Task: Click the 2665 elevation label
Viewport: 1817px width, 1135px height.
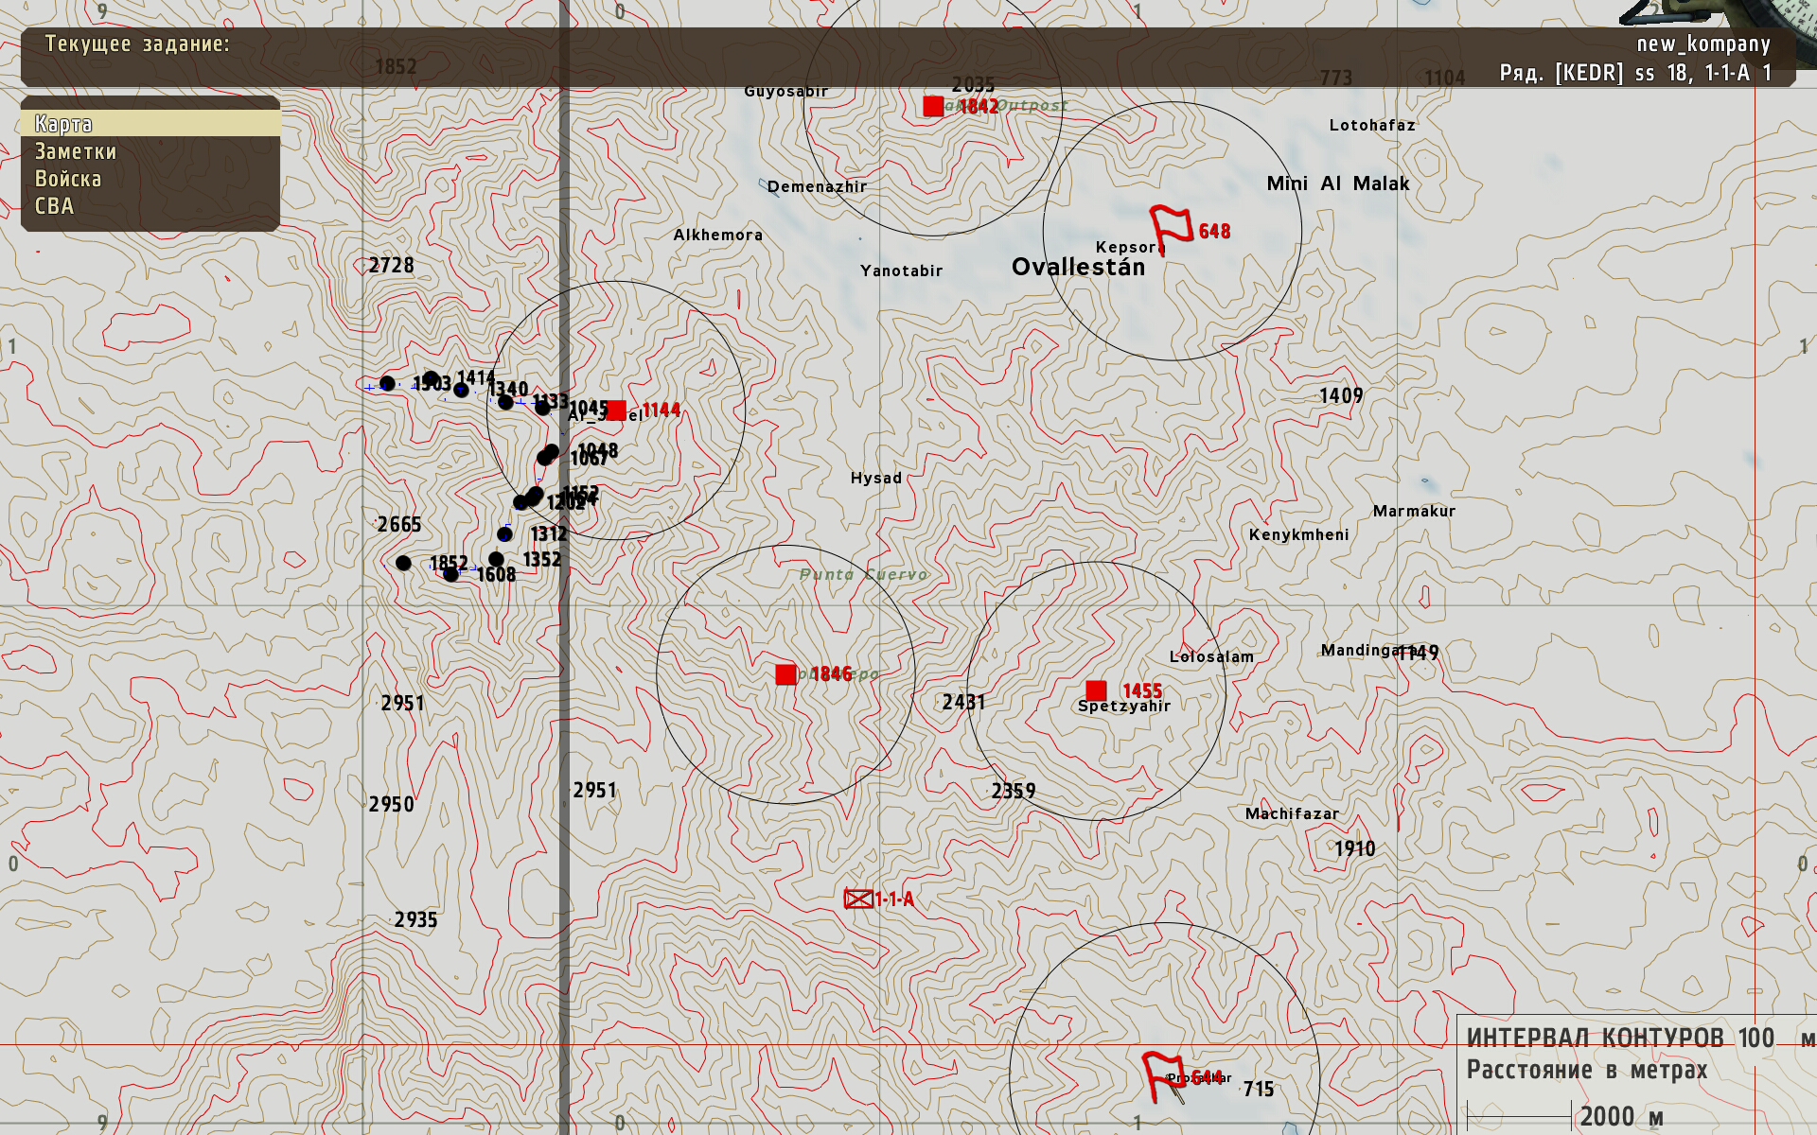Action: tap(398, 524)
